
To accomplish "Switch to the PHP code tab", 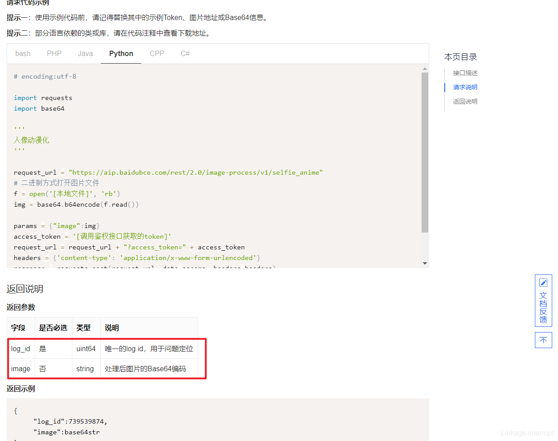I will point(54,54).
